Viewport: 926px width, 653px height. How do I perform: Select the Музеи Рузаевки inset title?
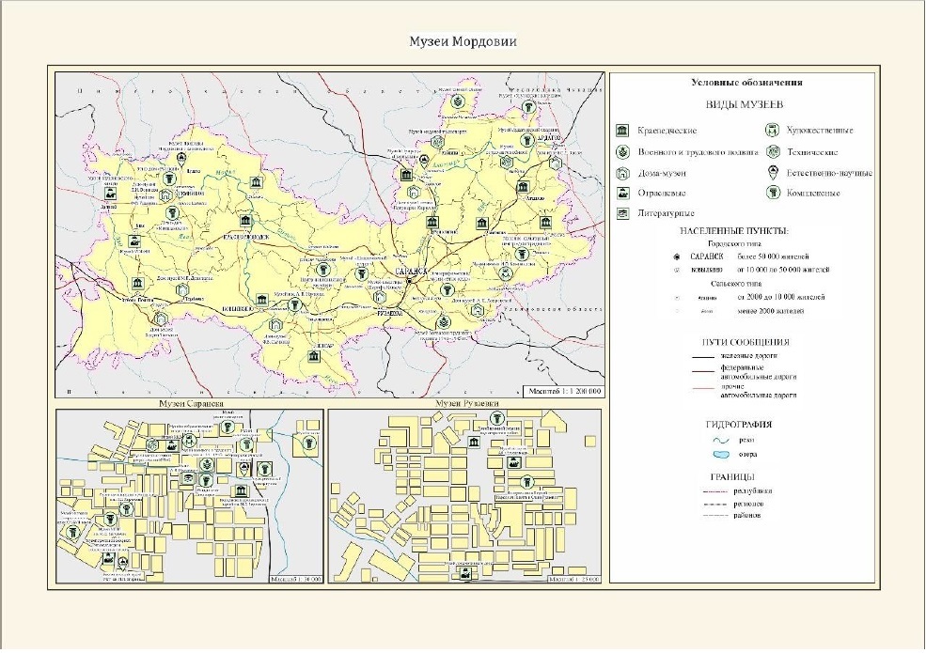coord(465,404)
